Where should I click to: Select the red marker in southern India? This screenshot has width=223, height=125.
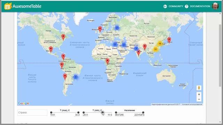coord(138,53)
